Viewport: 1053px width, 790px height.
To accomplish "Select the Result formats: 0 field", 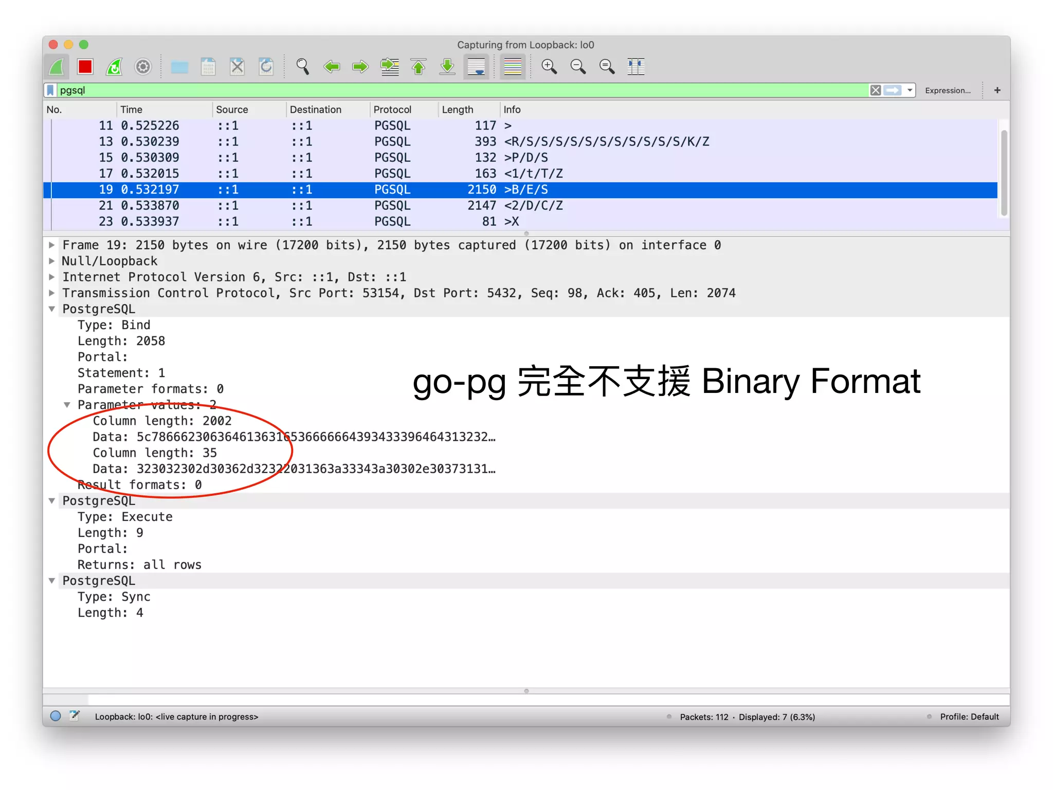I will tap(139, 485).
